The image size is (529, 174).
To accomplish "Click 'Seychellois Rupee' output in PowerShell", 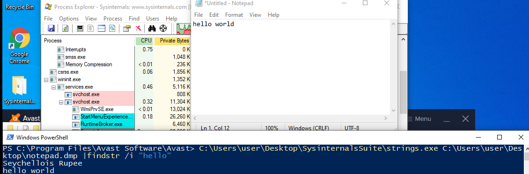I will [x=43, y=163].
